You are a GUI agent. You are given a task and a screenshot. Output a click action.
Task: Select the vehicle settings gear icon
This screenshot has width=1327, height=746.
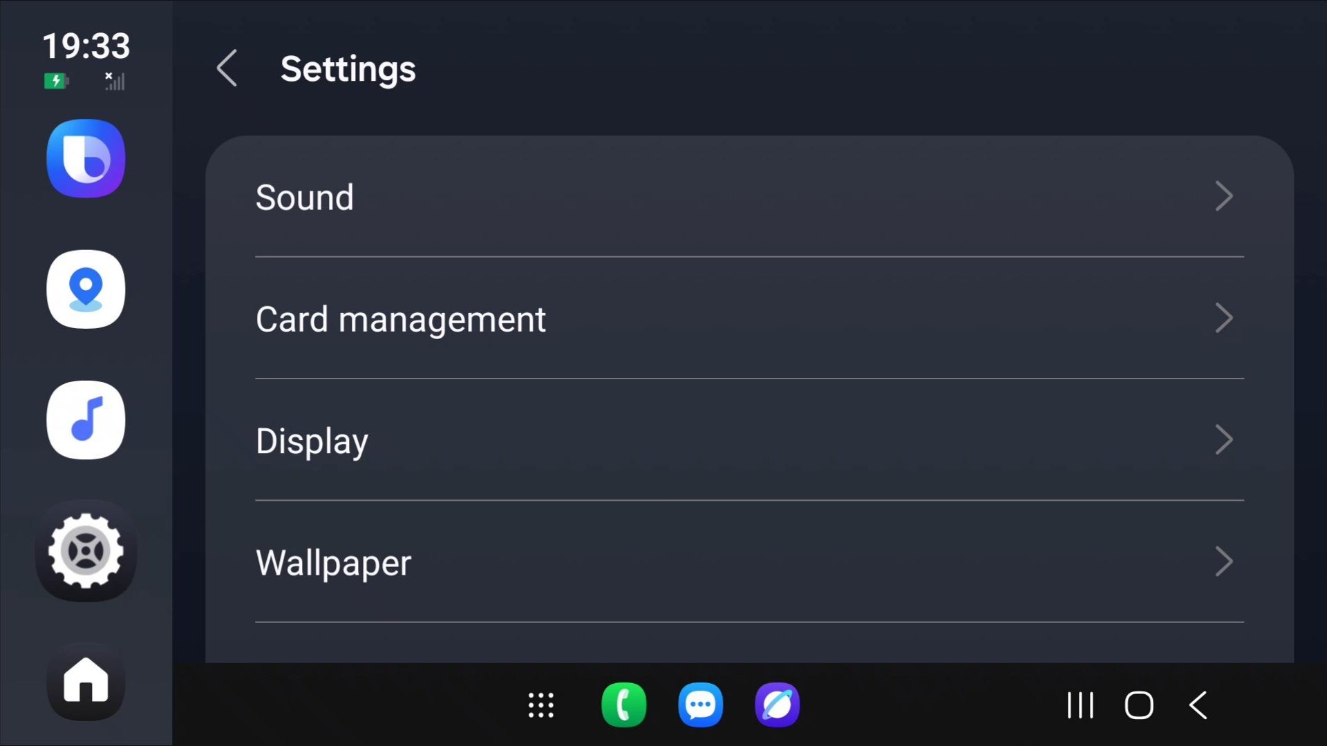[x=85, y=551]
